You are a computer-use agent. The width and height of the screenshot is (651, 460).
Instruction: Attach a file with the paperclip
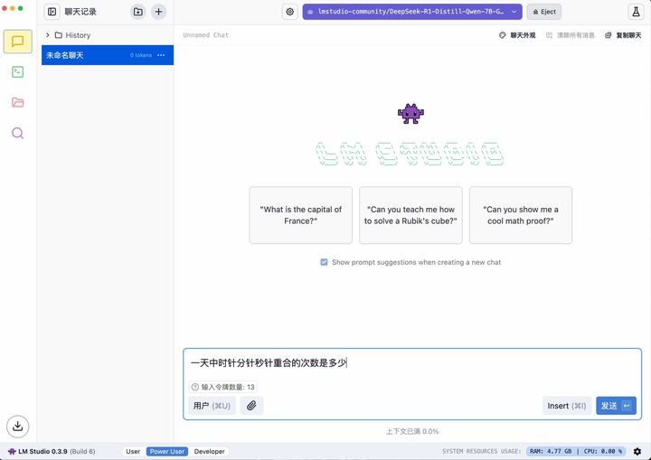[x=251, y=406]
